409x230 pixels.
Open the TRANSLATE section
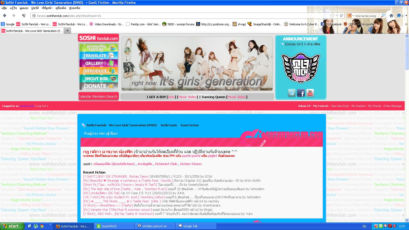pyautogui.click(x=98, y=55)
